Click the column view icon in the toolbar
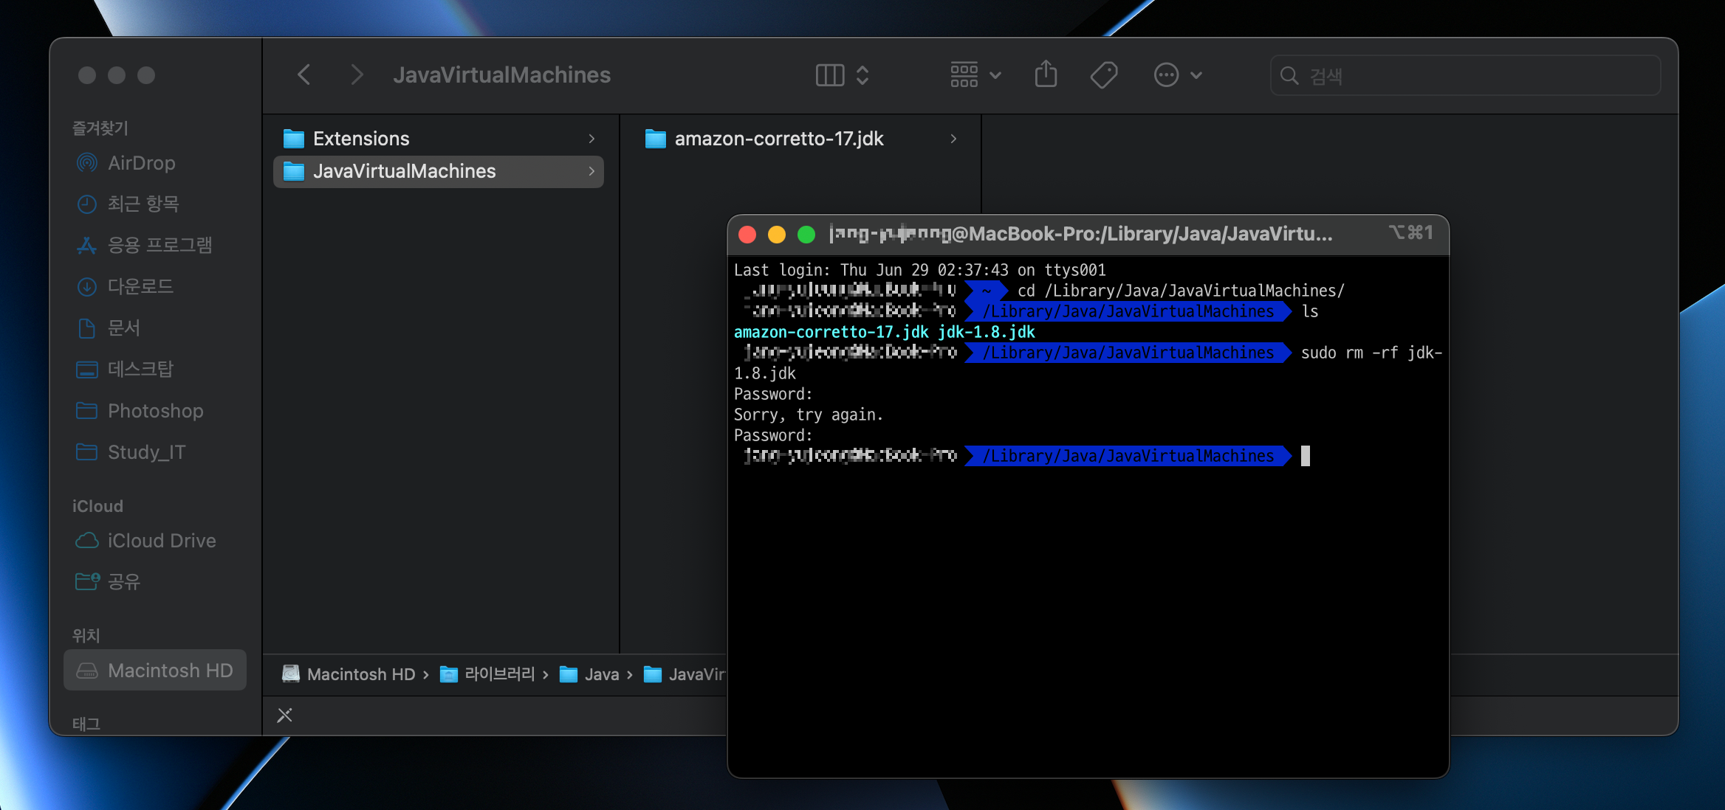Image resolution: width=1725 pixels, height=810 pixels. (829, 75)
